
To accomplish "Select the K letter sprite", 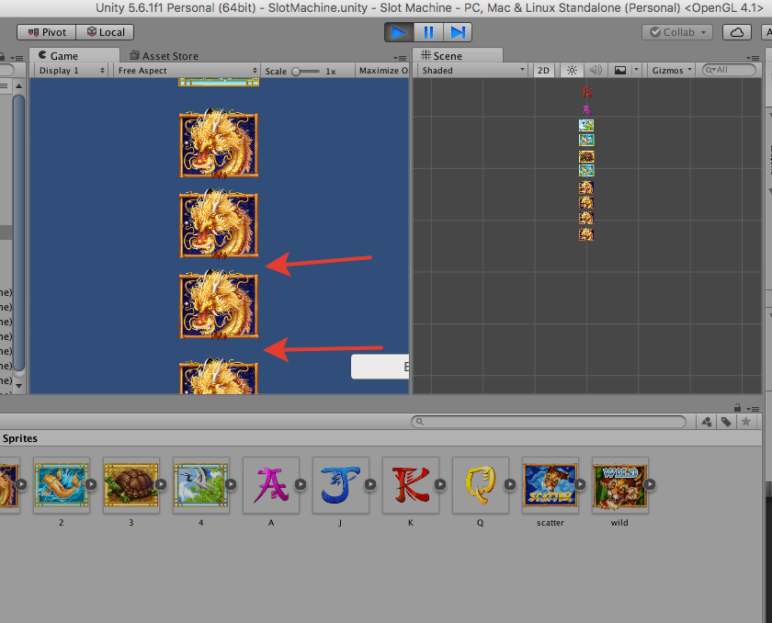I will (411, 485).
